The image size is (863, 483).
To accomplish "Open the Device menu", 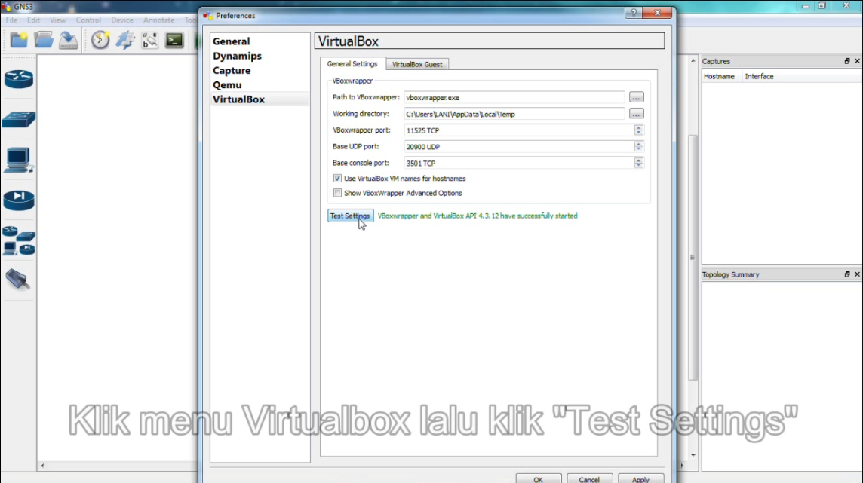I will [122, 20].
